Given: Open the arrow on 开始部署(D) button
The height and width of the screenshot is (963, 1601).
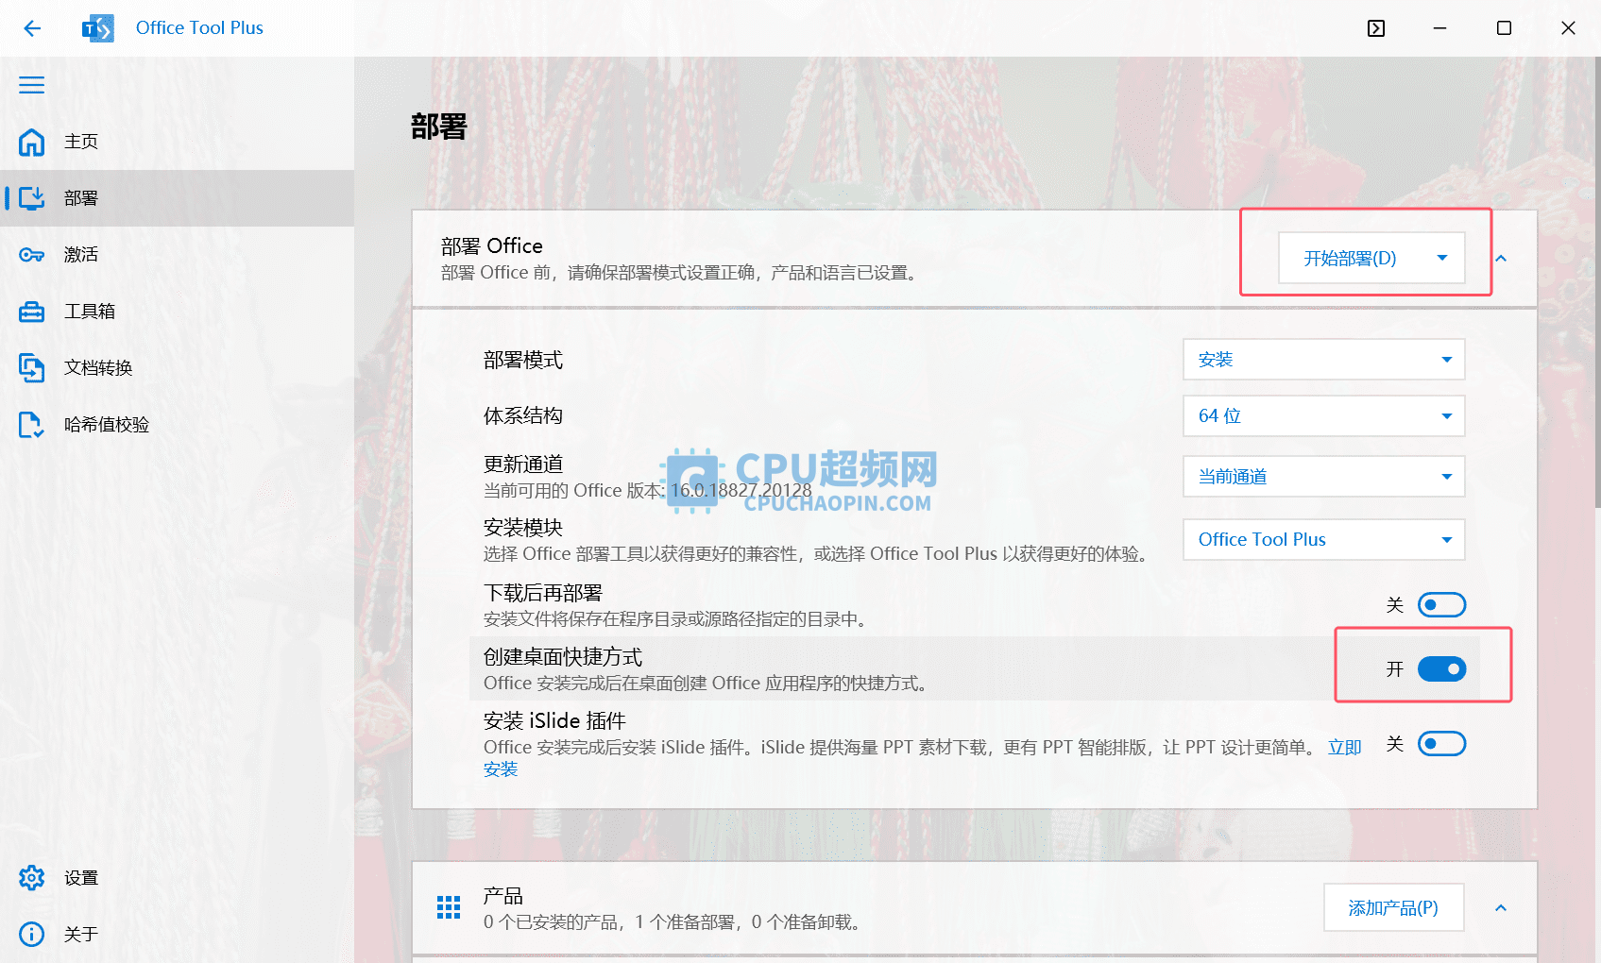Looking at the screenshot, I should (x=1441, y=258).
